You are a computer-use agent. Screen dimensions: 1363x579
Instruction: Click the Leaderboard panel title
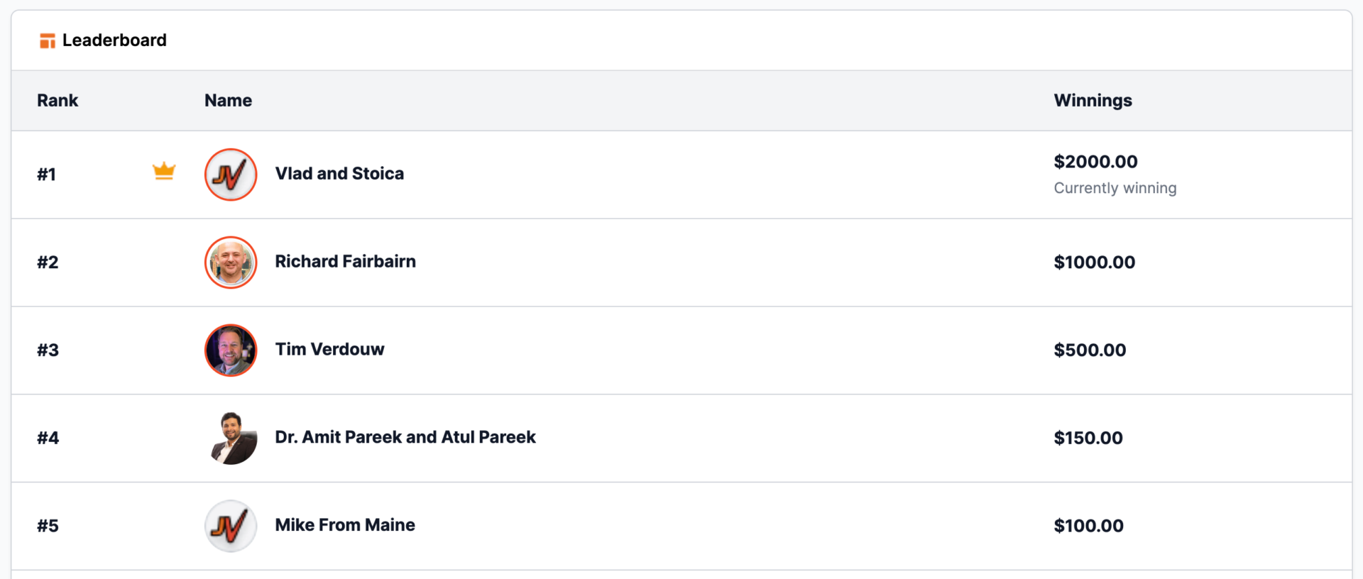[x=114, y=40]
